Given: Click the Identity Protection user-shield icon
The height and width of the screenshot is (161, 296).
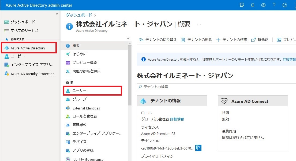Looking at the screenshot, I should pos(7,73).
